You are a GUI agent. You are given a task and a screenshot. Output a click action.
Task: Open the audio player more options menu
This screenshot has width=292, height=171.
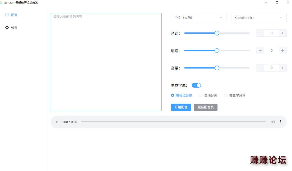click(x=281, y=122)
